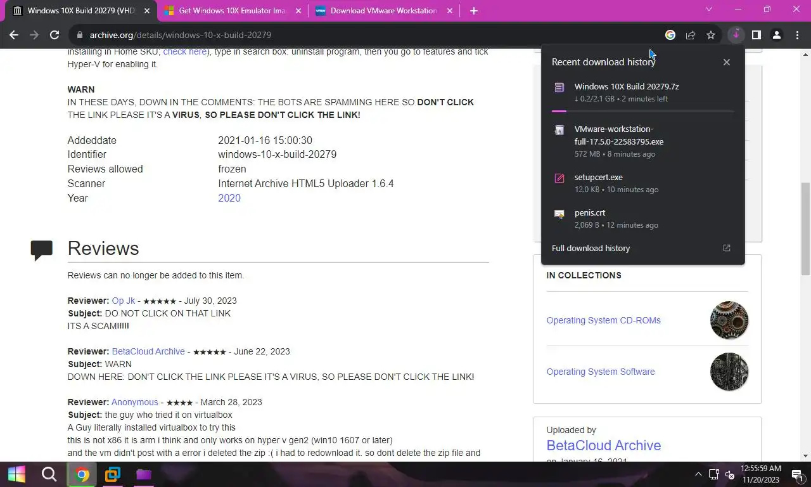View site information lock icon

click(x=79, y=35)
